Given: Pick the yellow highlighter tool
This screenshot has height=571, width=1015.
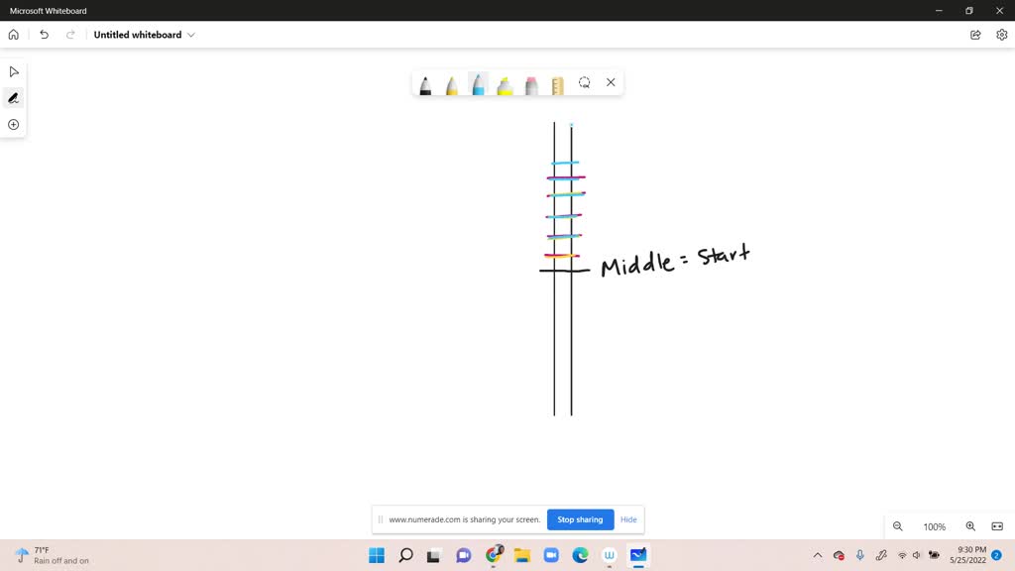Looking at the screenshot, I should pyautogui.click(x=505, y=84).
